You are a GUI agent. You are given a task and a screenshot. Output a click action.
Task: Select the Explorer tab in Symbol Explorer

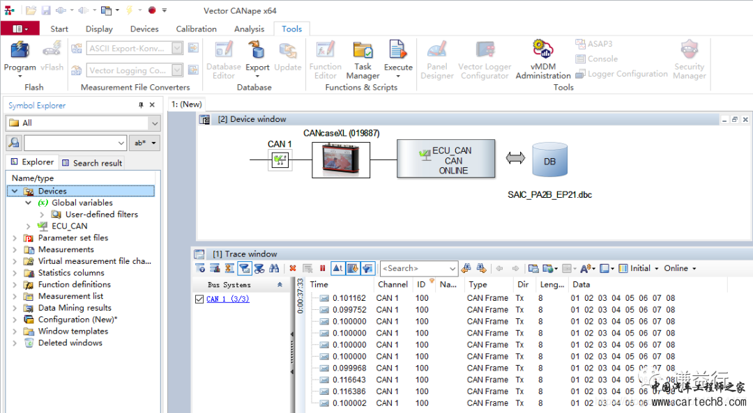(32, 162)
